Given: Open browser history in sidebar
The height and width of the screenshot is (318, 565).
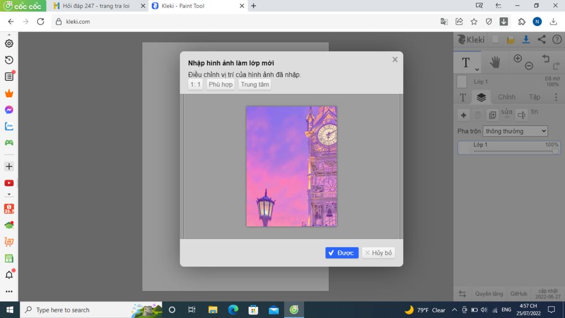Looking at the screenshot, I should 9,60.
